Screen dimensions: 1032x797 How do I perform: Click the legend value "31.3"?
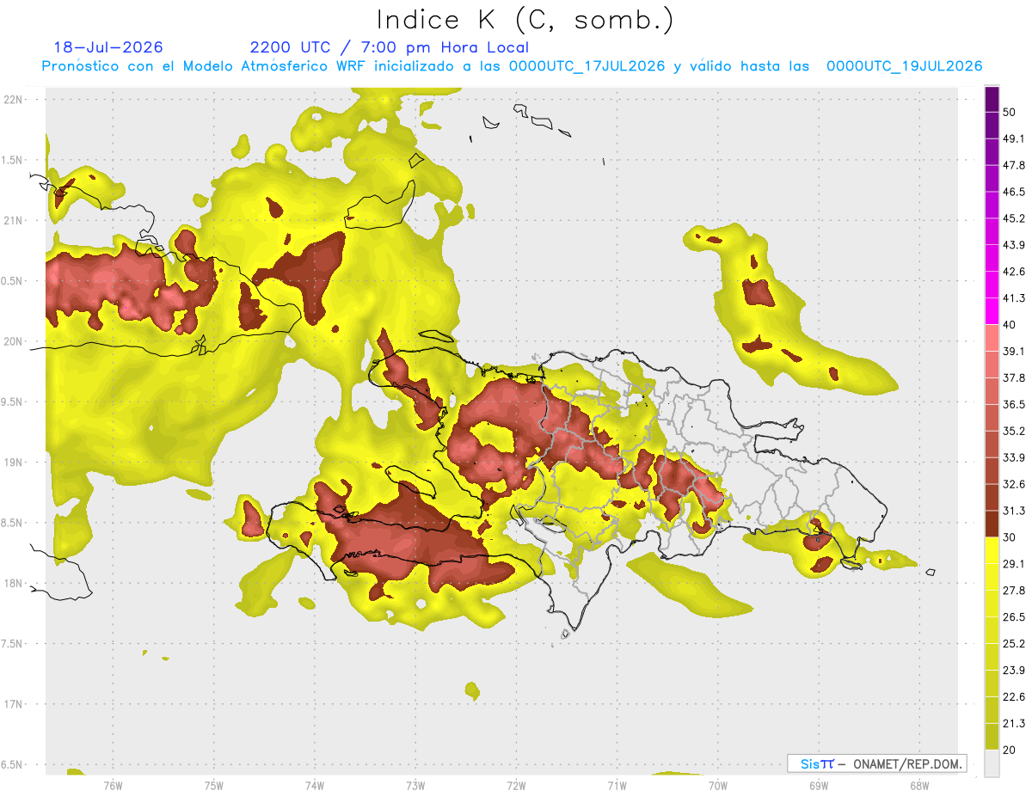pos(1014,511)
